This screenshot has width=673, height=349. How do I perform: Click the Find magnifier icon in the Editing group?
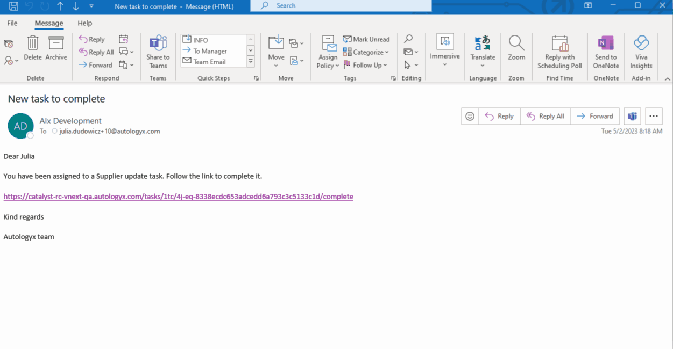[408, 39]
